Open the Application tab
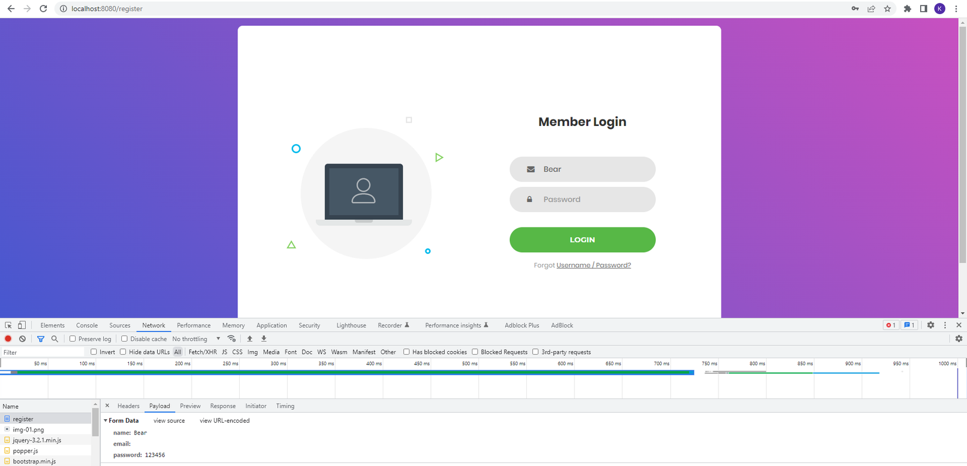Image resolution: width=967 pixels, height=466 pixels. click(x=271, y=325)
